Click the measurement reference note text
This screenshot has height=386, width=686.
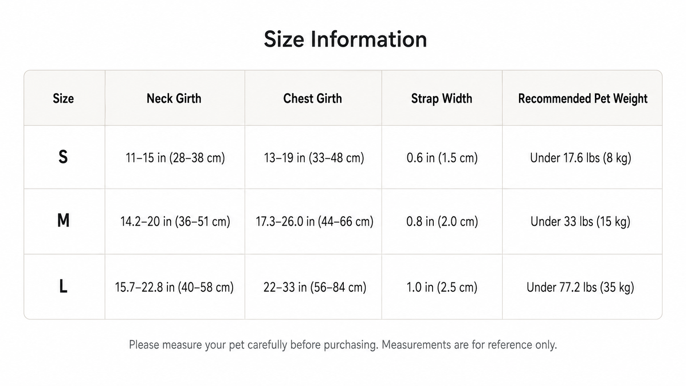coord(343,345)
